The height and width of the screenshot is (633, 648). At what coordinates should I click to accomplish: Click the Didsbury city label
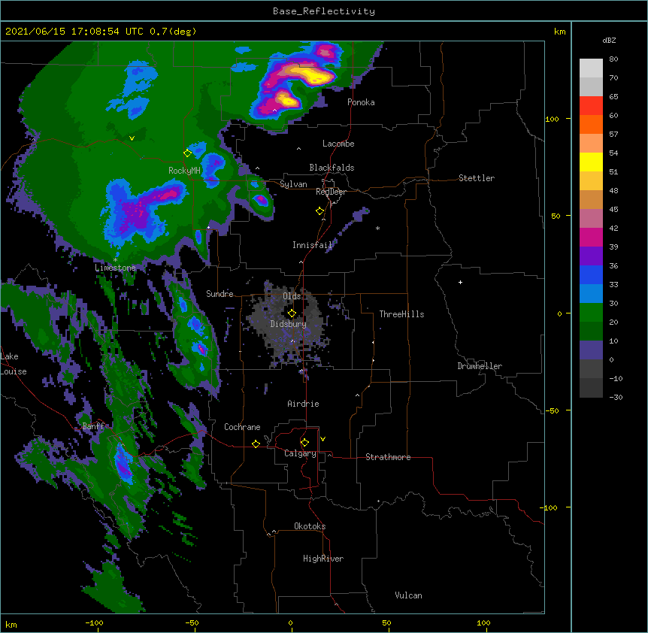(x=289, y=324)
